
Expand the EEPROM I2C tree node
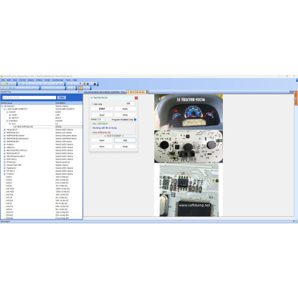(x=5, y=133)
